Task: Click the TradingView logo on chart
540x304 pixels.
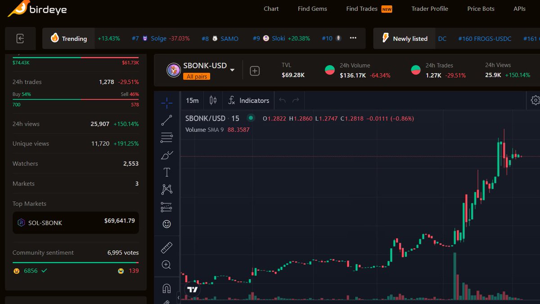Action: [193, 290]
